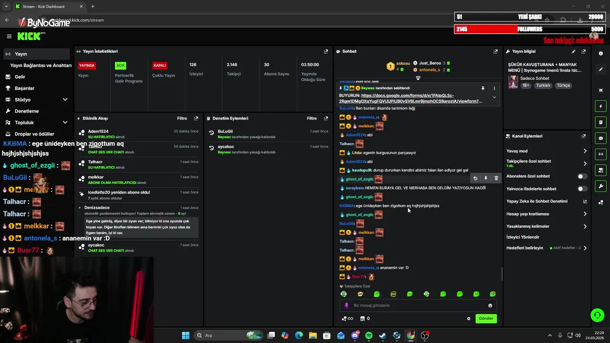
Task: Click the info icon in right sidebar
Action: tap(601, 53)
